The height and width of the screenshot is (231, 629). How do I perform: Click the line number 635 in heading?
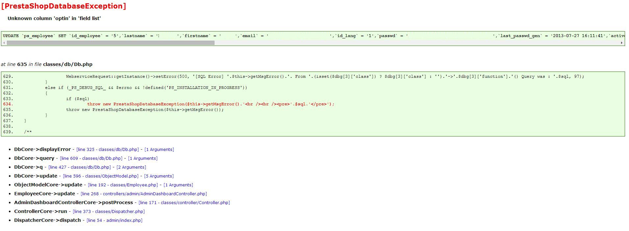[x=22, y=64]
